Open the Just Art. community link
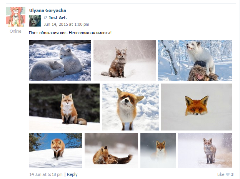The width and height of the screenshot is (240, 179). [58, 18]
